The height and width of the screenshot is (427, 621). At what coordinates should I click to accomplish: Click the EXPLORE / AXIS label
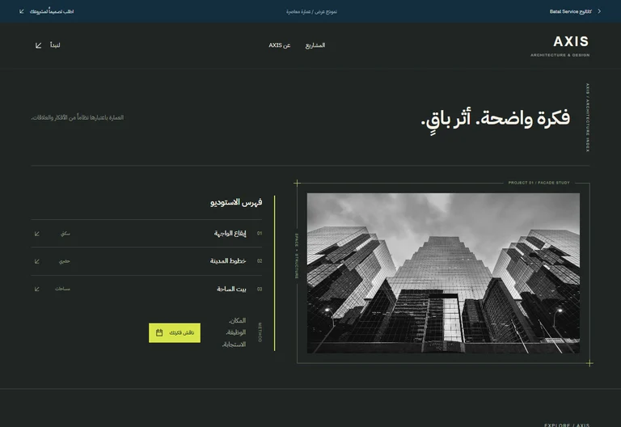[x=567, y=425]
